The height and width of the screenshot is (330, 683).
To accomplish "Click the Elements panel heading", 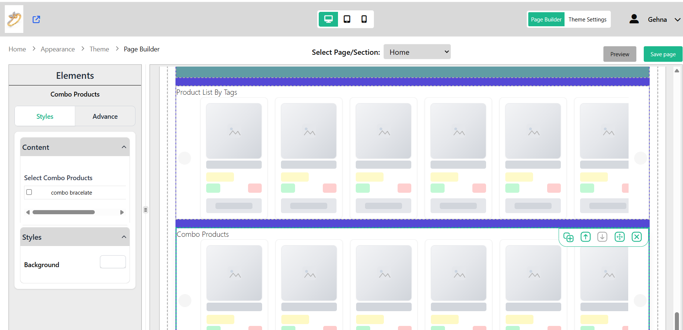I will (75, 75).
